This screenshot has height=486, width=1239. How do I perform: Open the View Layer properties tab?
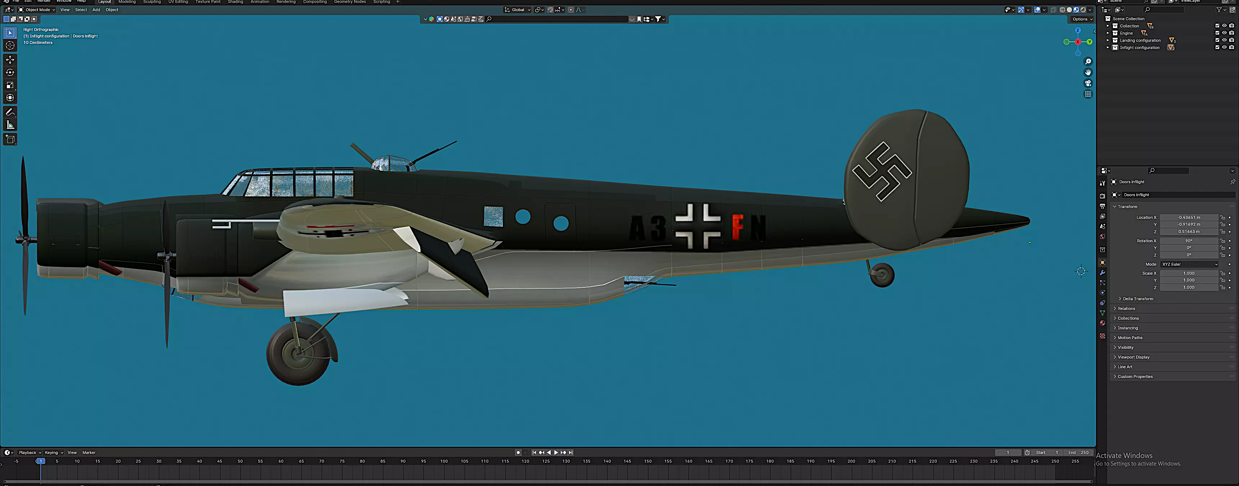click(x=1102, y=216)
